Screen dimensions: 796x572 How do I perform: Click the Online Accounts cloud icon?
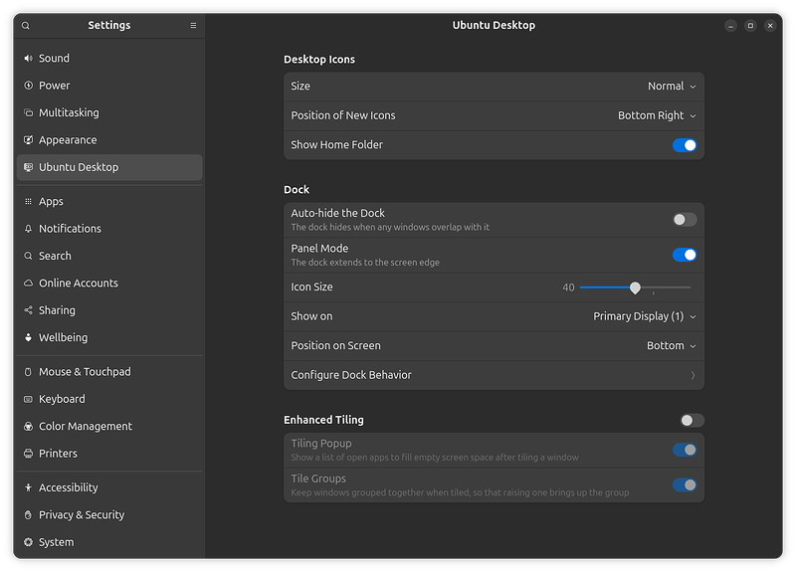point(29,284)
